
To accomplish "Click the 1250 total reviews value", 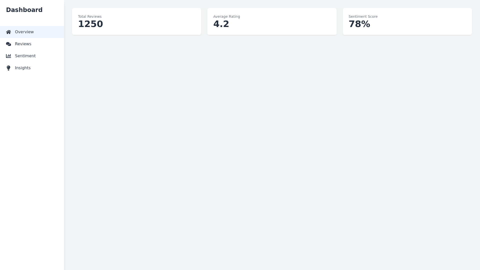I will (x=90, y=24).
